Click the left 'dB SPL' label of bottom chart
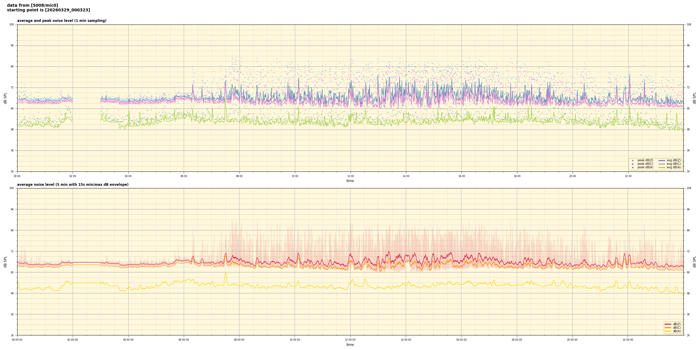Viewport: 700px width, 350px height. coord(5,262)
